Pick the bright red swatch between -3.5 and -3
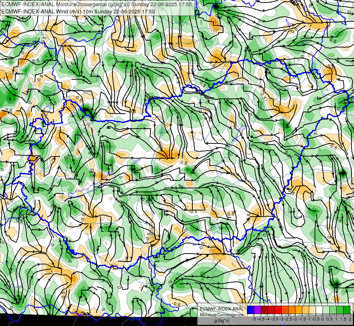 point(278,310)
